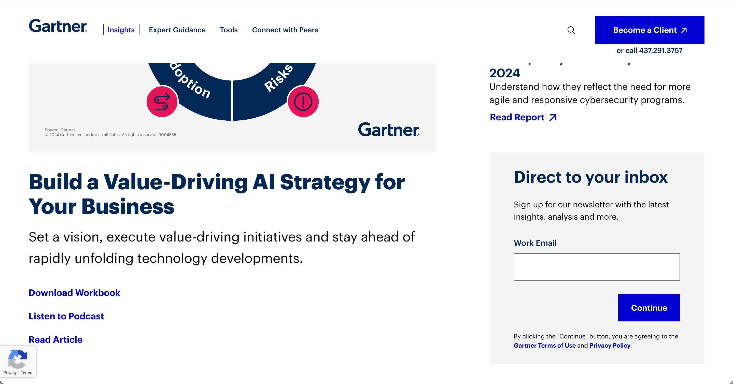Click the reCAPTCHA Terms link
Screen dimensions: 733x384
[26, 373]
